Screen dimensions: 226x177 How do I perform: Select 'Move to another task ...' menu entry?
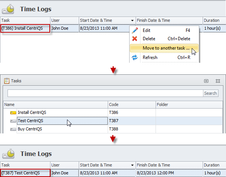click(166, 48)
